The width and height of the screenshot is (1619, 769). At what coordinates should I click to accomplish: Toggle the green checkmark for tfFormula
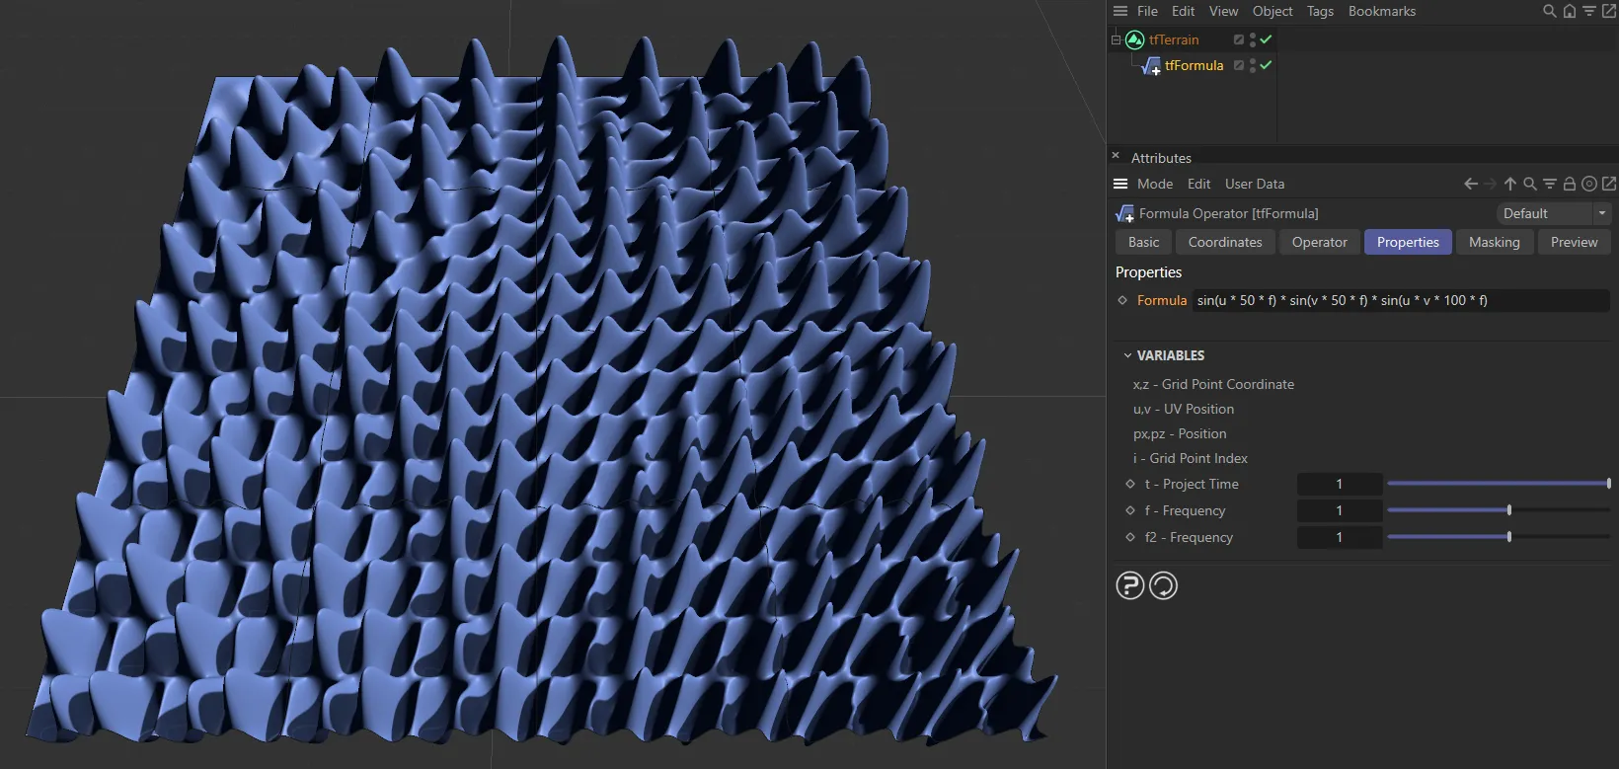pyautogui.click(x=1266, y=65)
